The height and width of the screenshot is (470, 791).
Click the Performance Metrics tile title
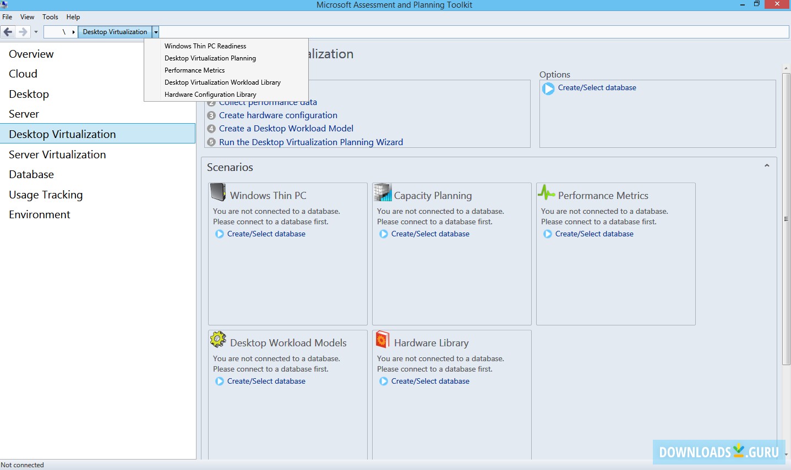pyautogui.click(x=603, y=196)
